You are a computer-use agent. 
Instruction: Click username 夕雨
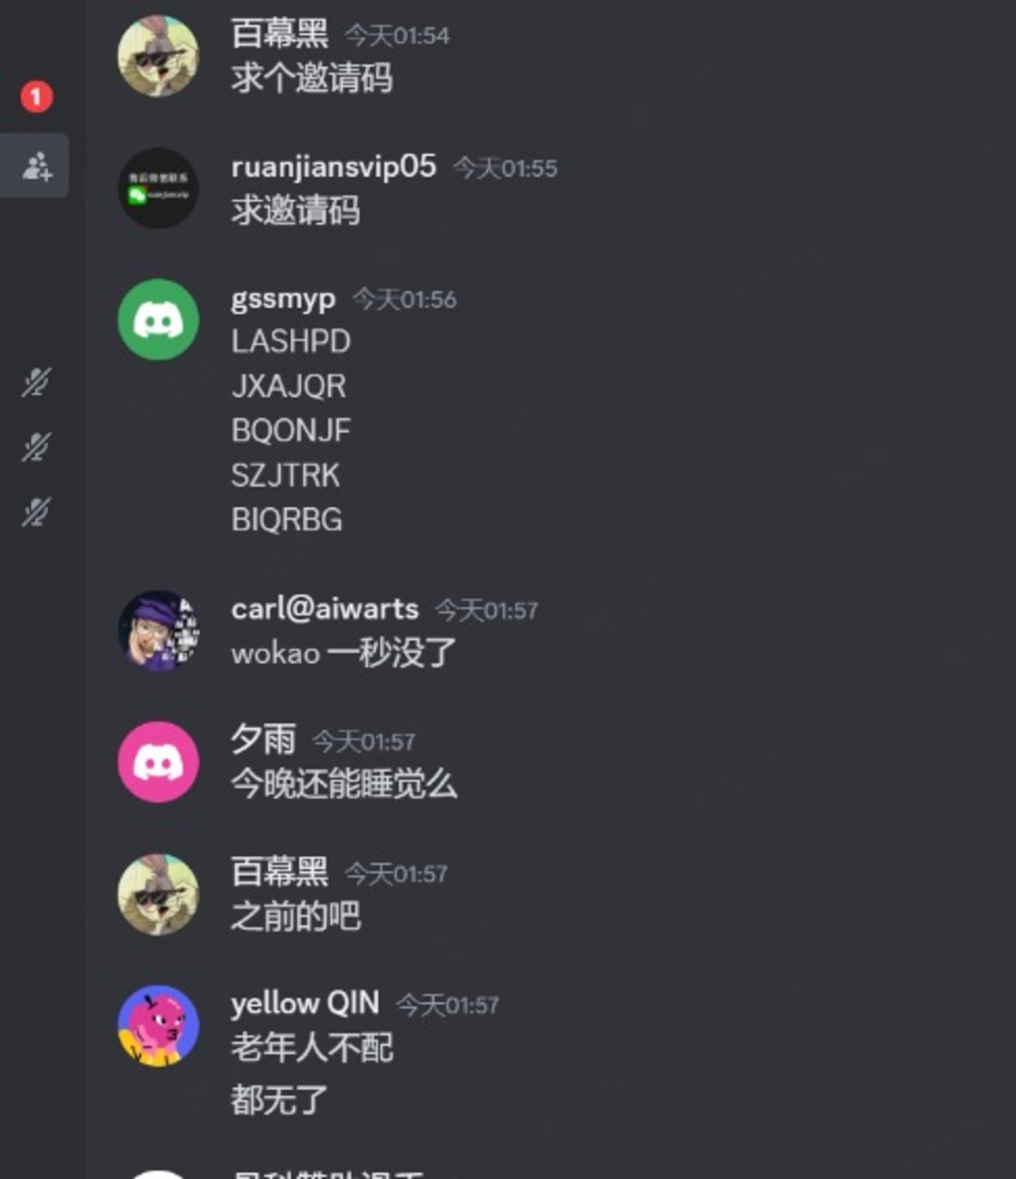(x=263, y=740)
